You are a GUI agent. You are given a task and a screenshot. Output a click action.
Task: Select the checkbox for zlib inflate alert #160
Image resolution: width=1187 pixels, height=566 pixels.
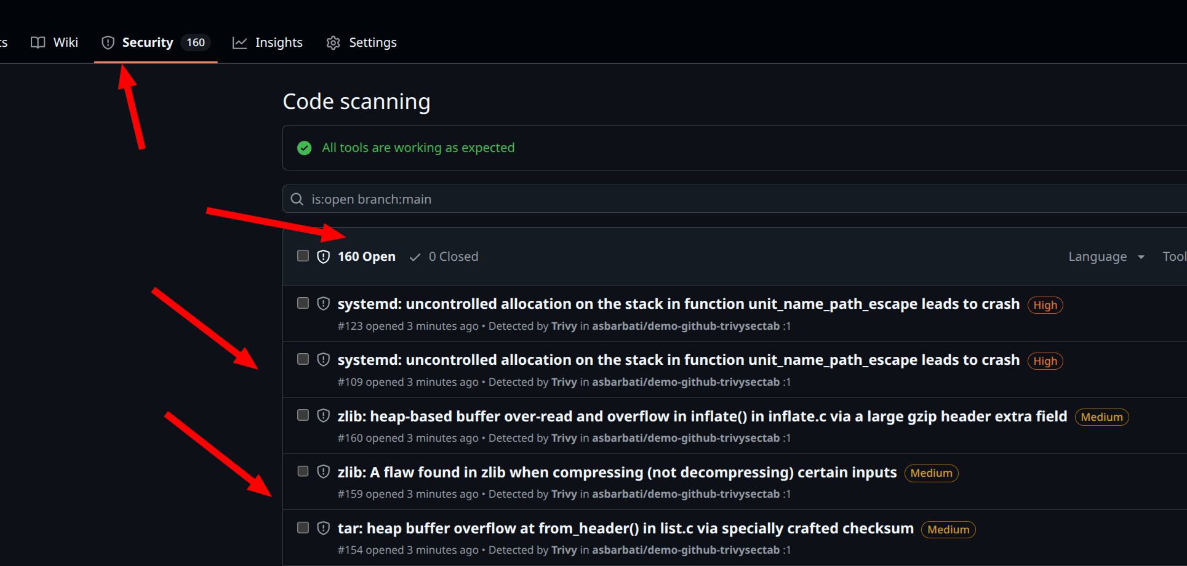303,415
